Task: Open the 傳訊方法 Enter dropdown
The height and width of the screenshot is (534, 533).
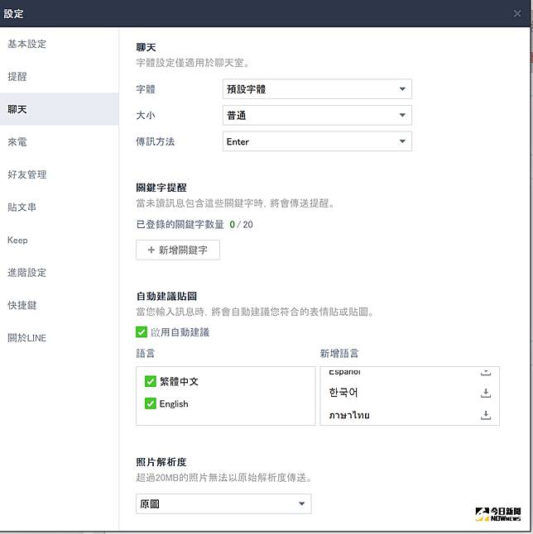Action: pos(317,141)
